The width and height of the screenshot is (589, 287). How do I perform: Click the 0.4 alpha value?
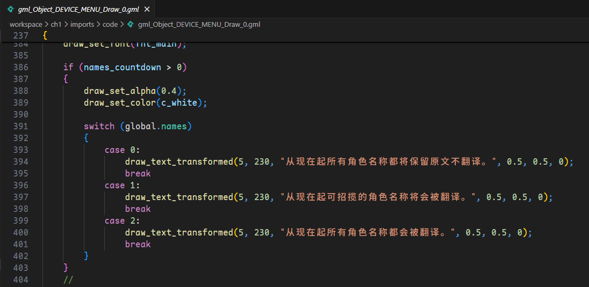[169, 91]
